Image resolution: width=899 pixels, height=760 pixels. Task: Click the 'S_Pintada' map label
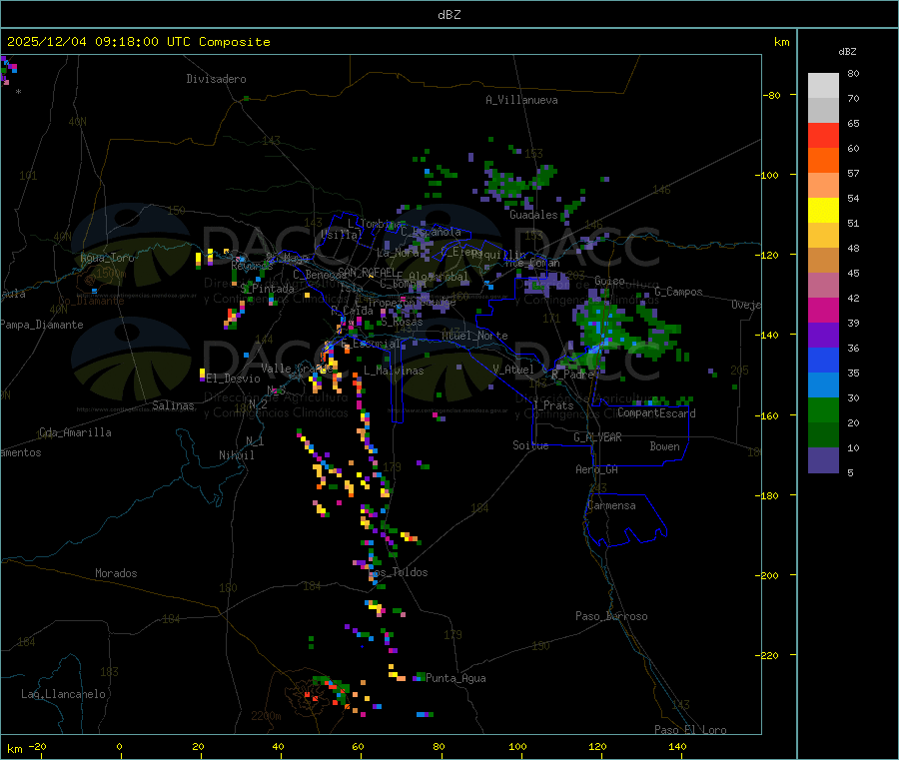[267, 289]
